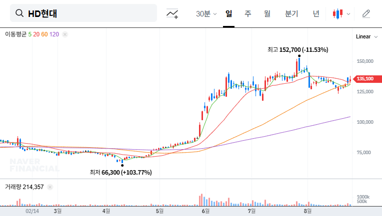
Task: Click the 100,000 price axis label
Action: [x=365, y=122]
